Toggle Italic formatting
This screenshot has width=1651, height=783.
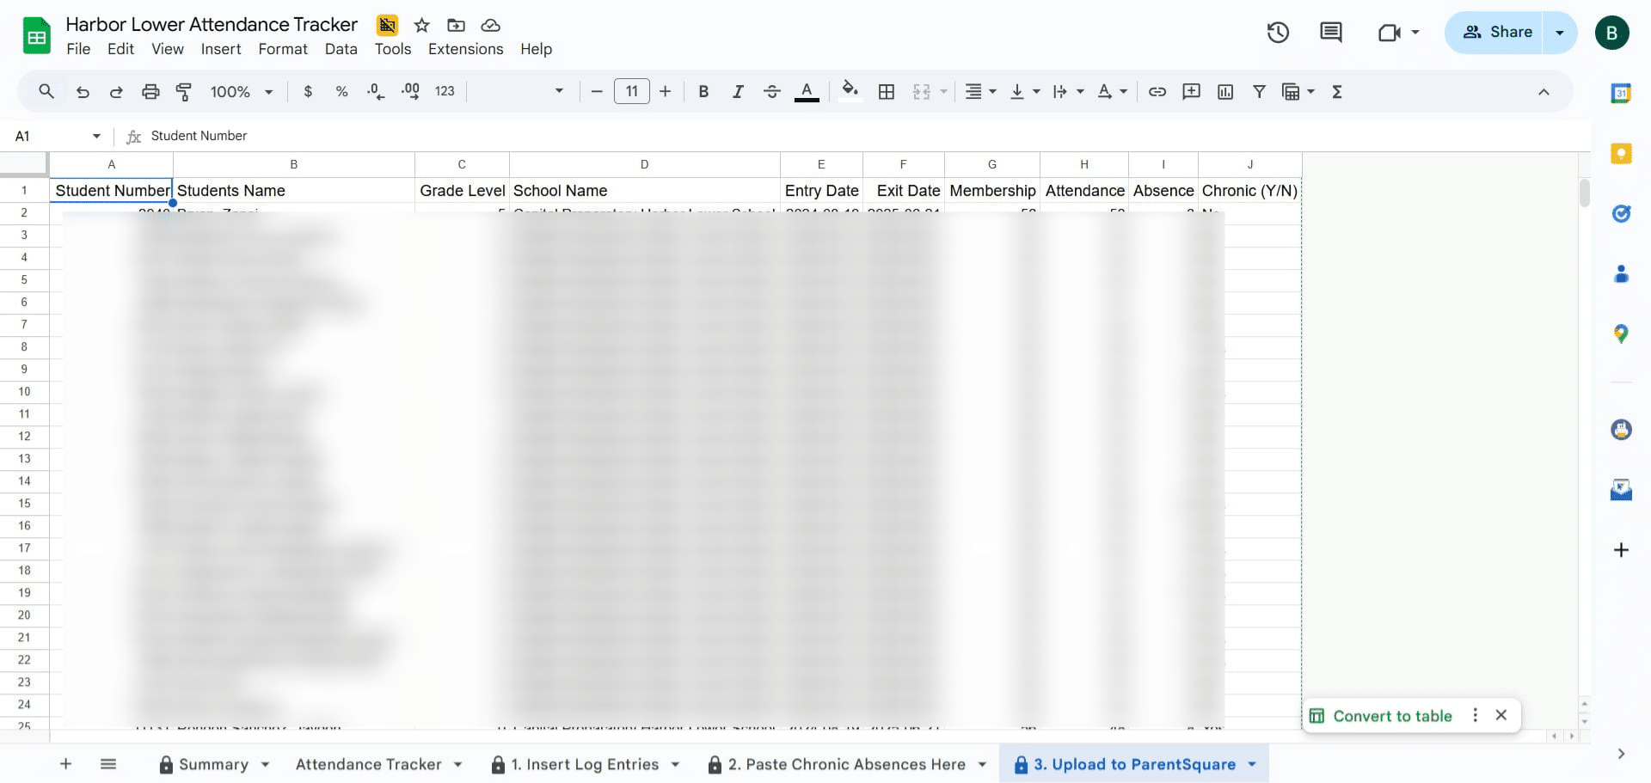coord(738,91)
